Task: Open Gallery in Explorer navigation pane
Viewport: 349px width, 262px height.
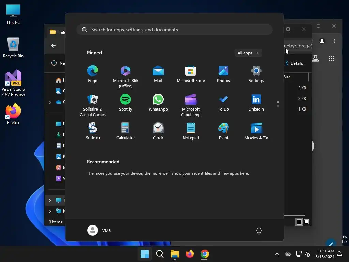Action: coord(60,91)
